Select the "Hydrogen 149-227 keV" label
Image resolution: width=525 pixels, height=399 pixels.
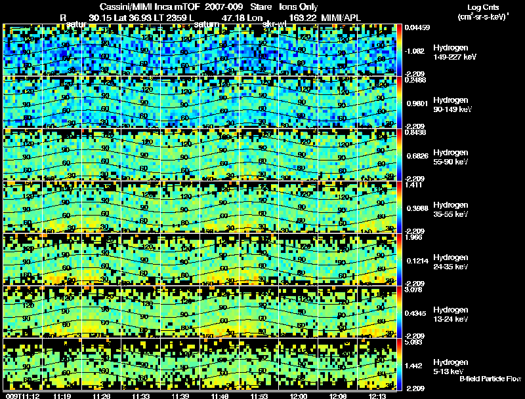tap(455, 52)
